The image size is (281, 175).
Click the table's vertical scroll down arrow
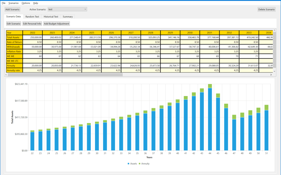click(274, 71)
